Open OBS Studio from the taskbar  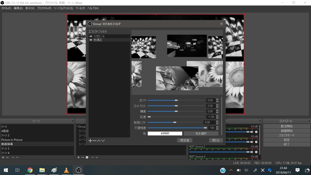[79, 170]
